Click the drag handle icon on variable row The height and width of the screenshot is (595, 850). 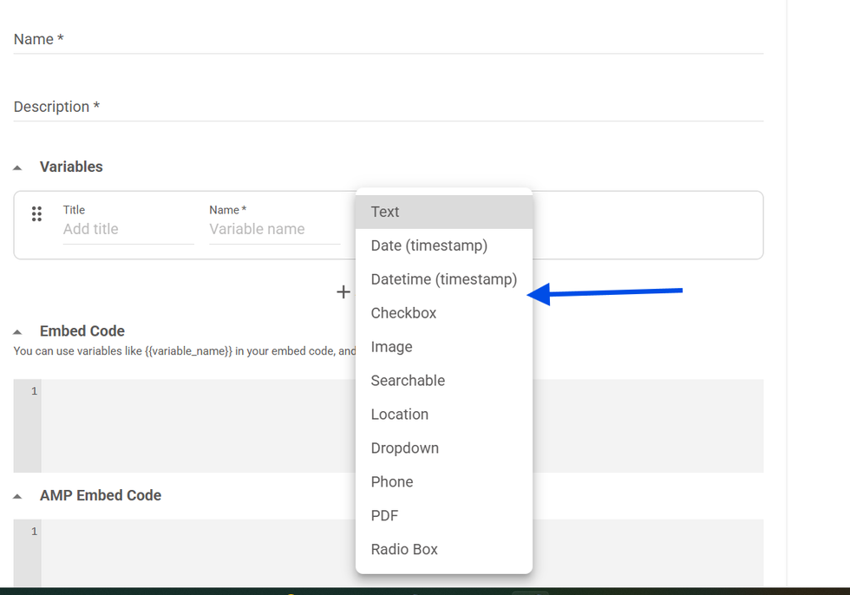click(x=36, y=214)
